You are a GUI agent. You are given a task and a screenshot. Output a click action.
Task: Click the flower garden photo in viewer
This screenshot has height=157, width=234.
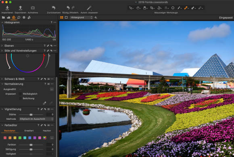click(146, 89)
